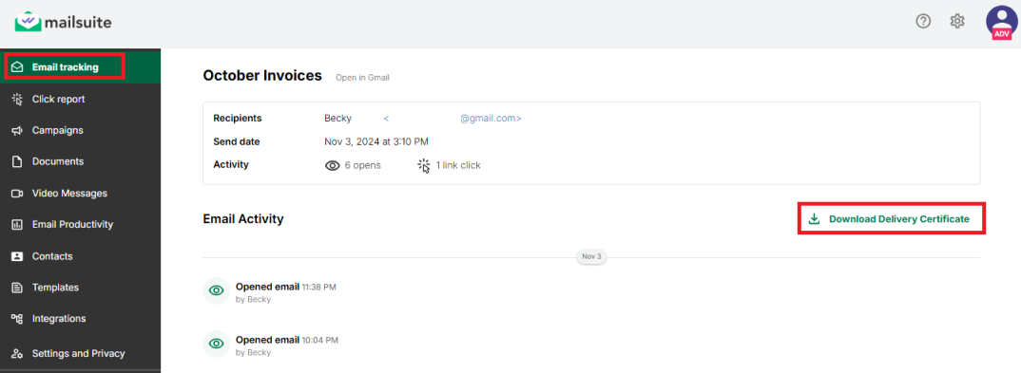Click the Email Productivity chart icon
The image size is (1021, 373).
tap(17, 225)
